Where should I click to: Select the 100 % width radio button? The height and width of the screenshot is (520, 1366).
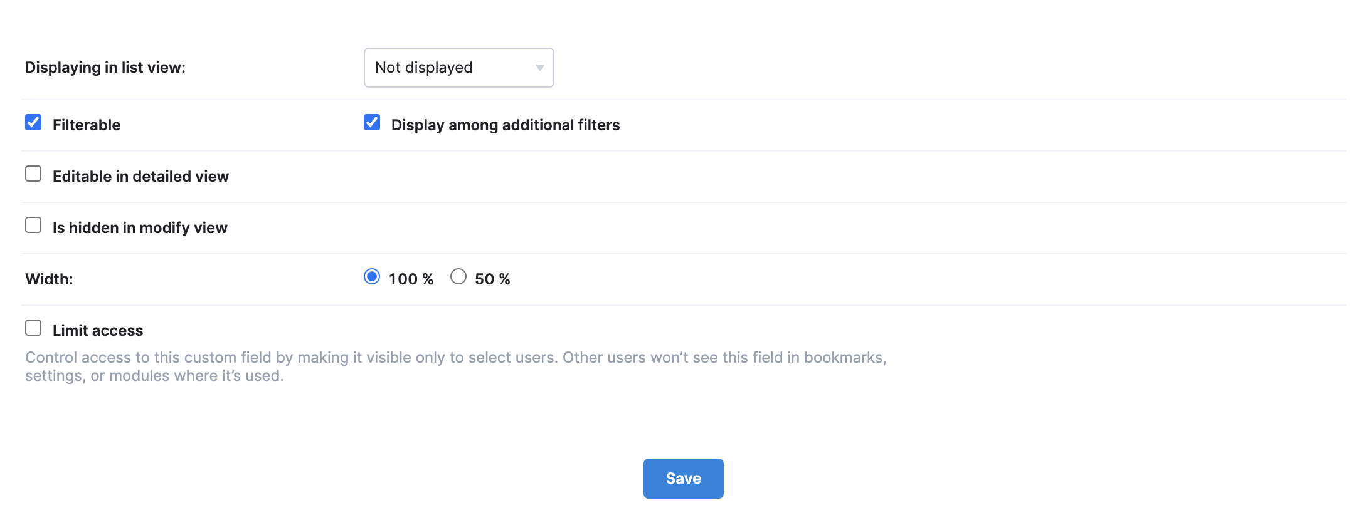[372, 276]
